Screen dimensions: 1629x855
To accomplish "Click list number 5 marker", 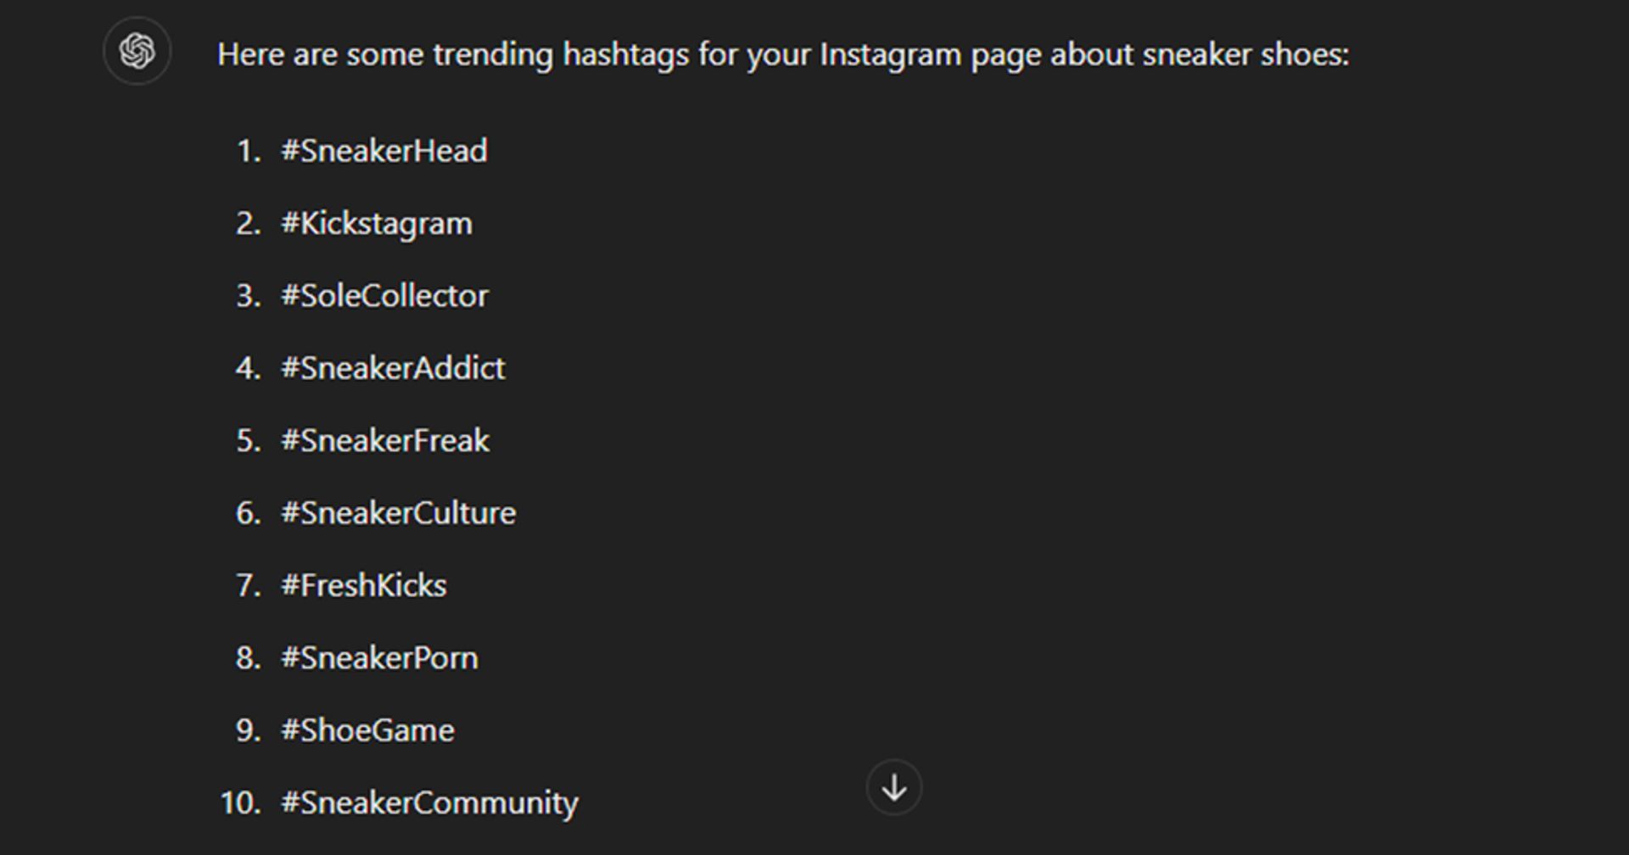I will coord(249,441).
